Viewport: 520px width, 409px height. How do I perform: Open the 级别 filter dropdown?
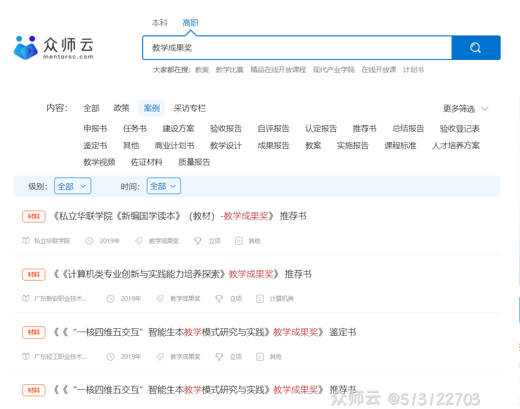(x=72, y=186)
